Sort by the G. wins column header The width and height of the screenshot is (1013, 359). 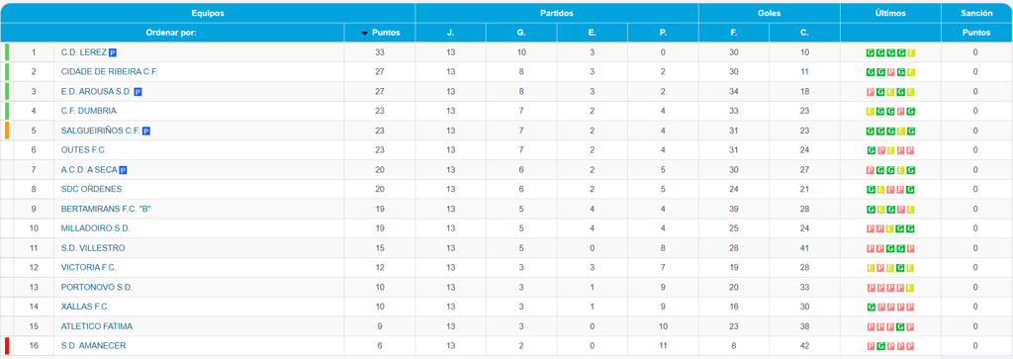tap(521, 33)
